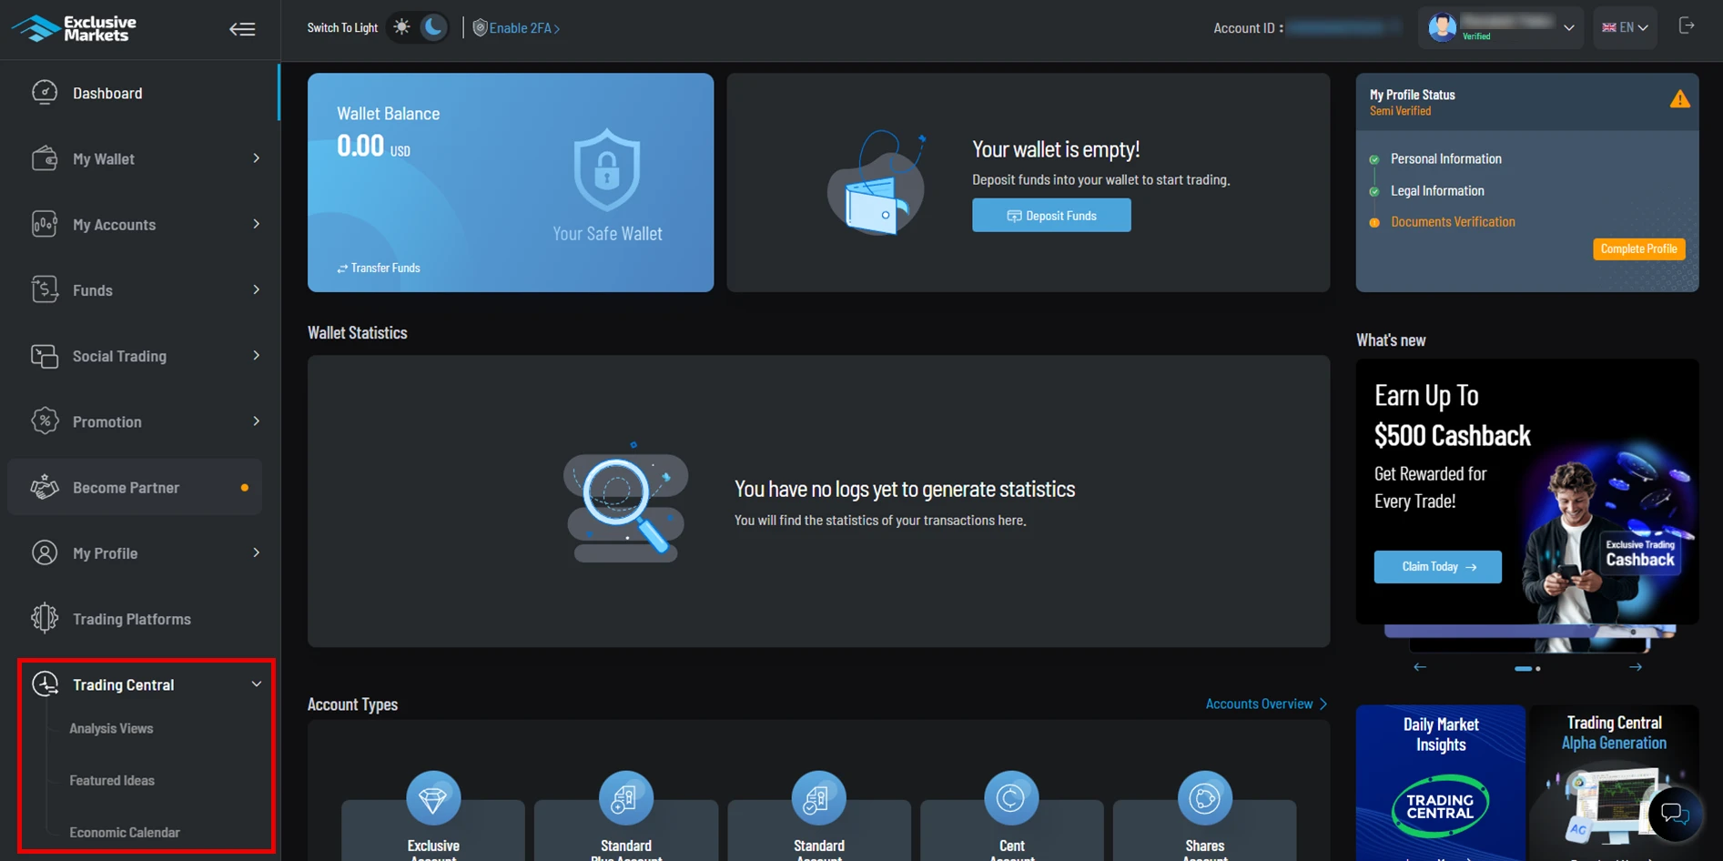Open Trading Platforms from sidebar

[x=132, y=619]
